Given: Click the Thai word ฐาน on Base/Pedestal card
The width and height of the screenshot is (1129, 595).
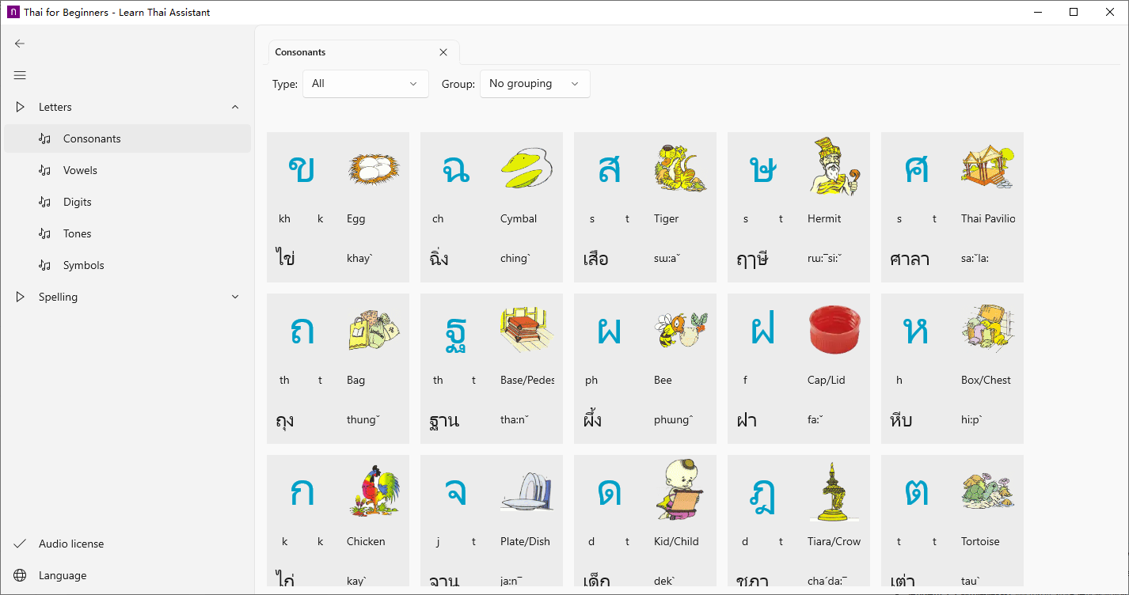Looking at the screenshot, I should pyautogui.click(x=443, y=420).
